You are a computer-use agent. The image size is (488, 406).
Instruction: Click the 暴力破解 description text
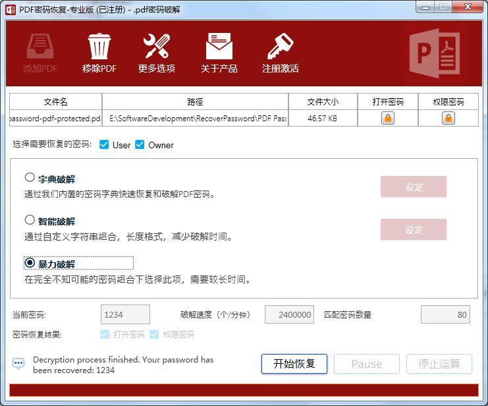click(138, 279)
